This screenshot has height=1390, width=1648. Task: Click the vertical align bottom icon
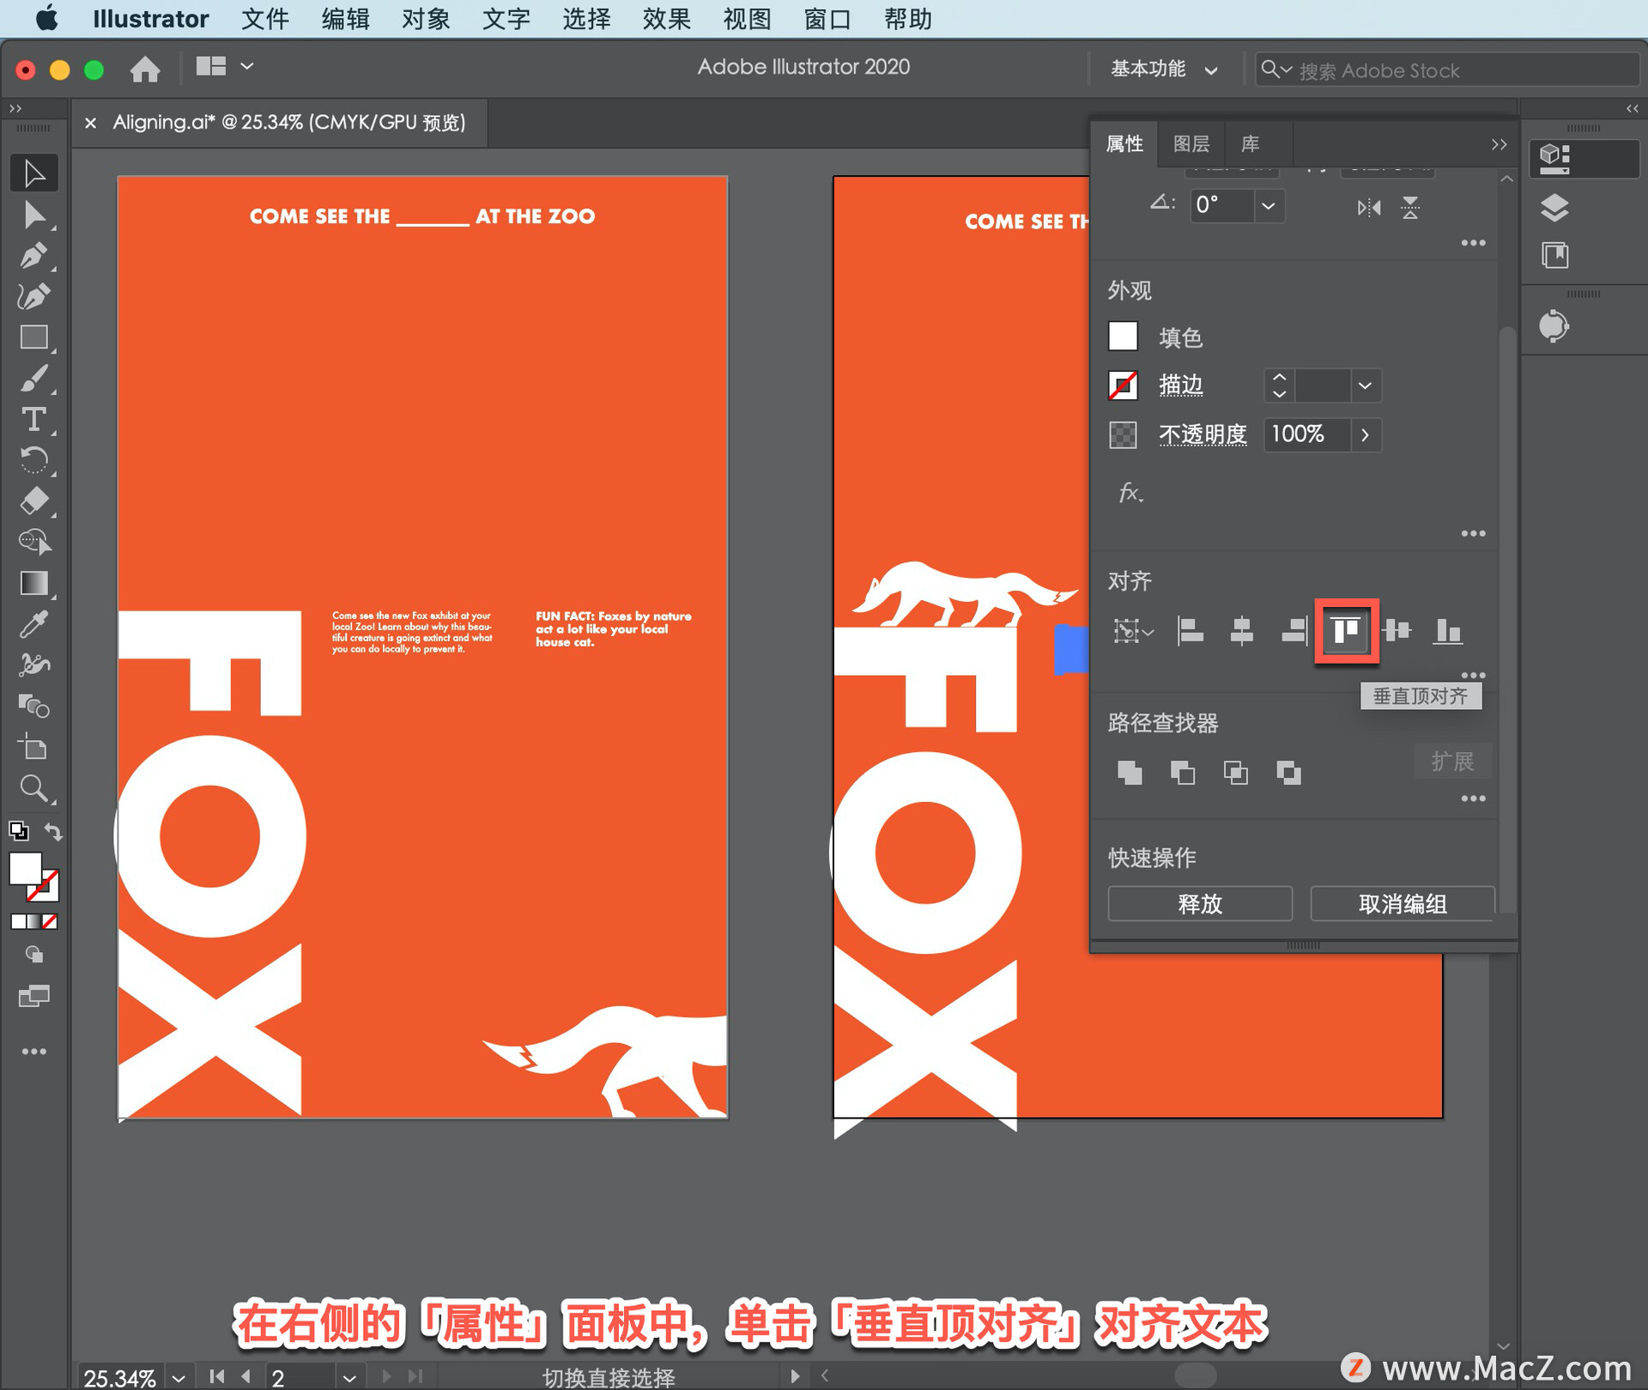pos(1448,632)
